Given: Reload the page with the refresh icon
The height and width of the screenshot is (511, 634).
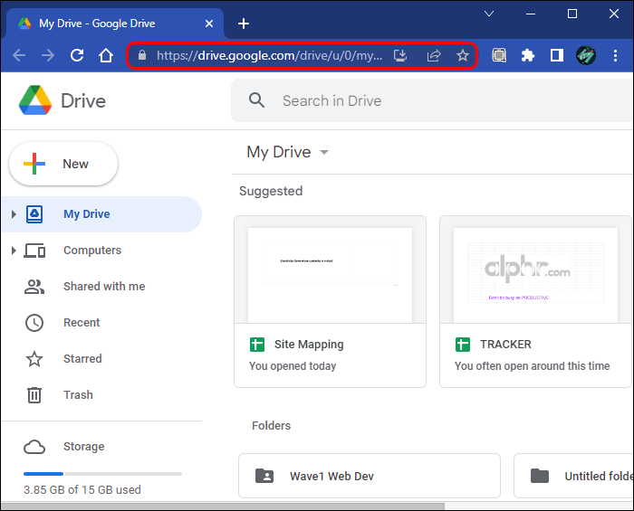Looking at the screenshot, I should 77,55.
